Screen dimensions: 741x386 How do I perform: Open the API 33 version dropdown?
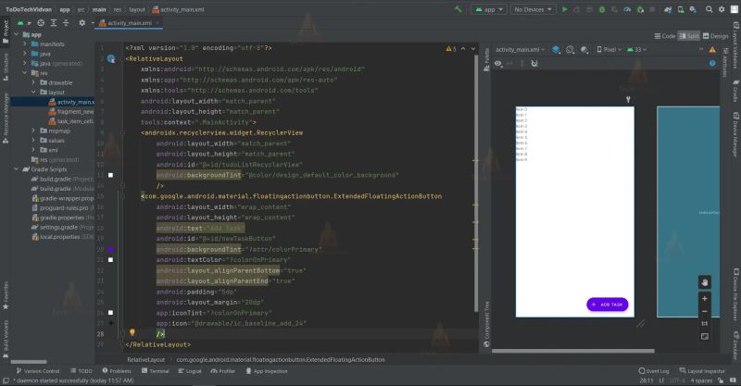(636, 50)
